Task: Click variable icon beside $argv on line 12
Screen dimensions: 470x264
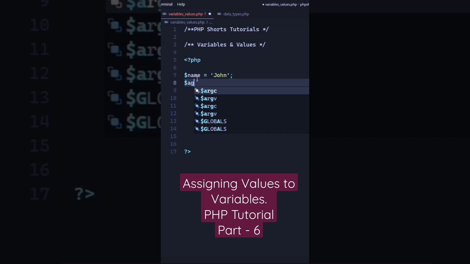Action: (x=197, y=114)
